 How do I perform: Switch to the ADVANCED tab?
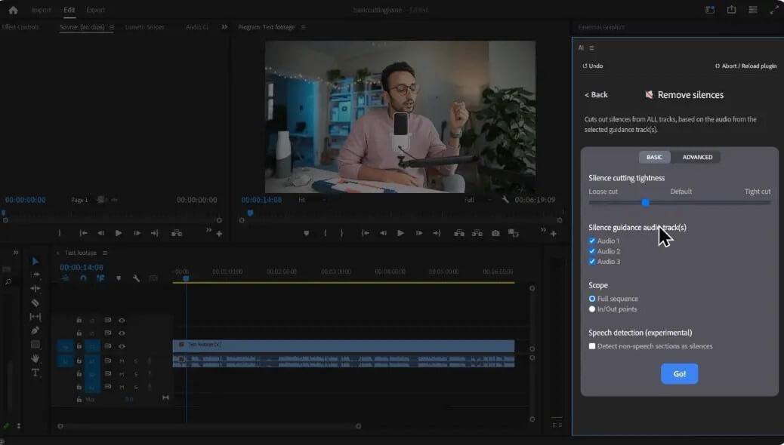[x=697, y=157]
